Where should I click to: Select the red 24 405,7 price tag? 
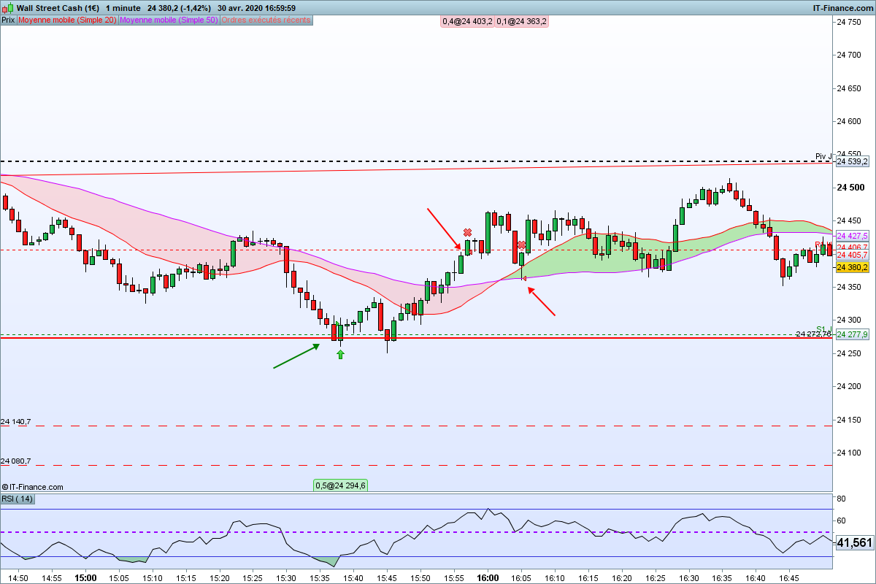coord(852,255)
